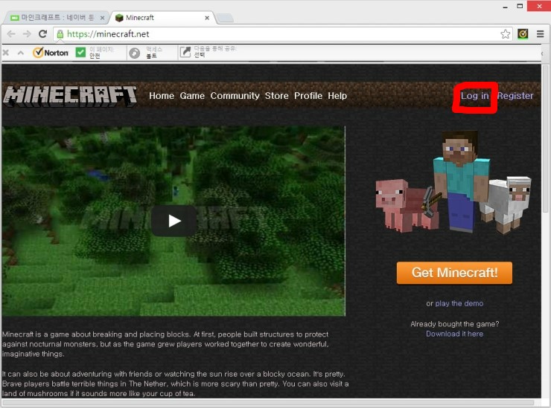The height and width of the screenshot is (408, 551).
Task: Open the Chrome hamburger menu
Action: coord(541,34)
